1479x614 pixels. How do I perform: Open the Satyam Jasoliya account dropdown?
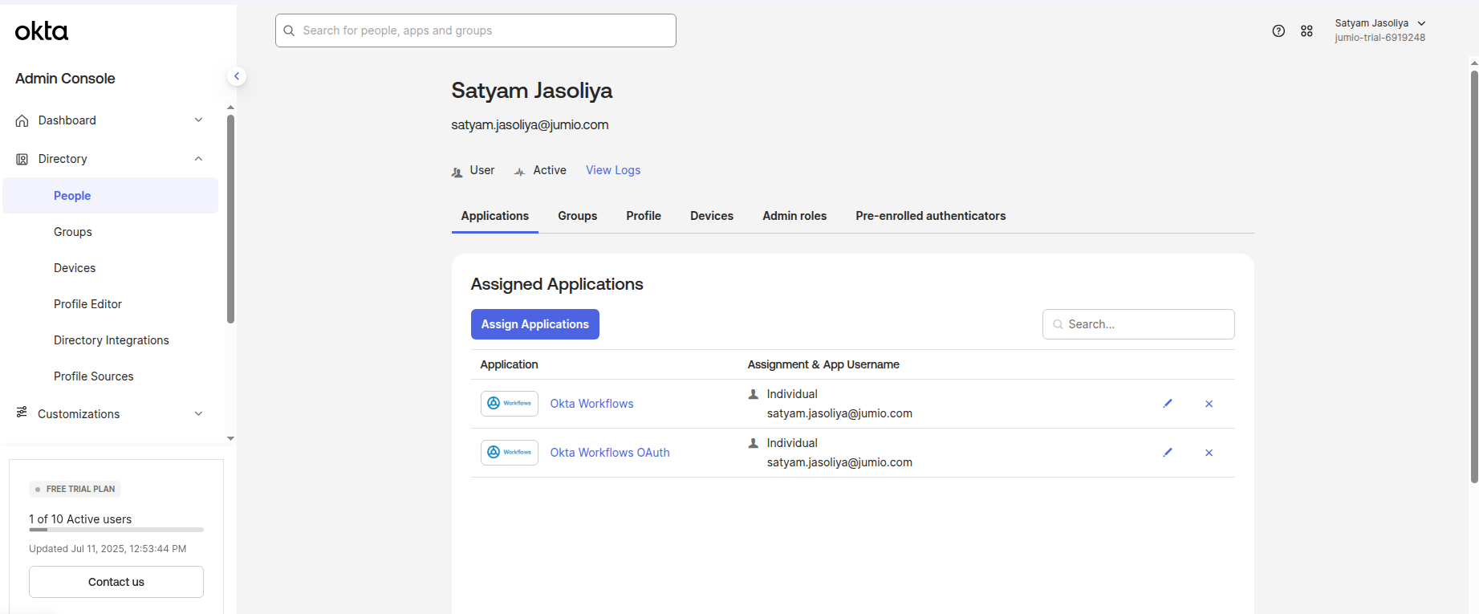1379,30
